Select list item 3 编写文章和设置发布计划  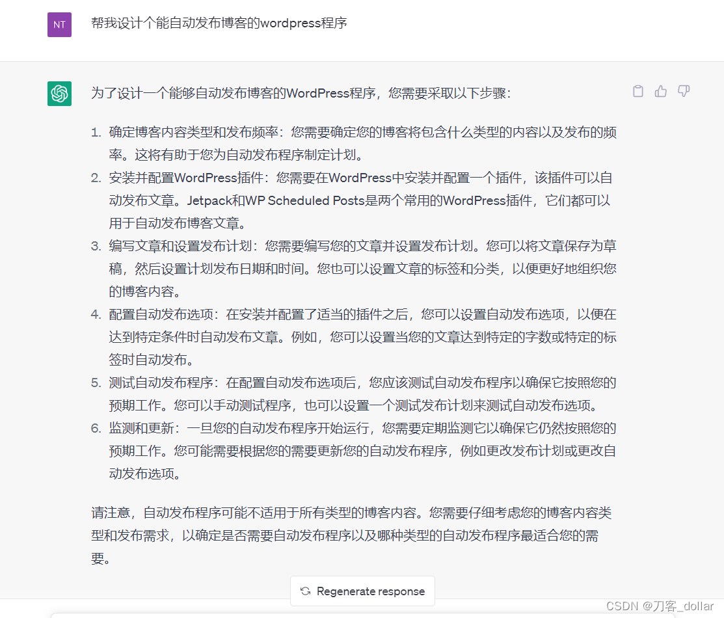tap(354, 269)
